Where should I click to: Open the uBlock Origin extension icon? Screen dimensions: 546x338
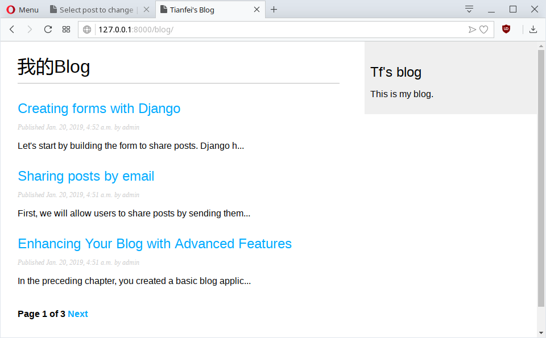coord(506,30)
